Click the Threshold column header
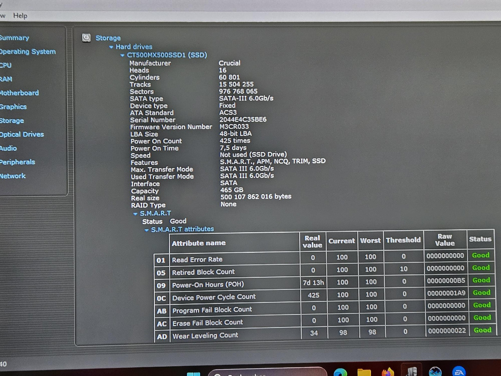 coord(404,240)
